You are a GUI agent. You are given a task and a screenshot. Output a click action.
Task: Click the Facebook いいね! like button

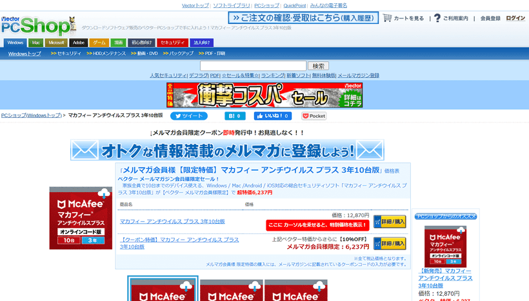click(273, 116)
